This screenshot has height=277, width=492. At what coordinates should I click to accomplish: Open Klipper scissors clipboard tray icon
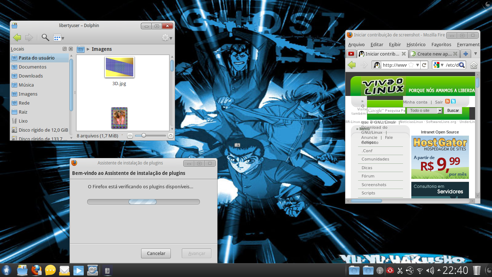[400, 270]
